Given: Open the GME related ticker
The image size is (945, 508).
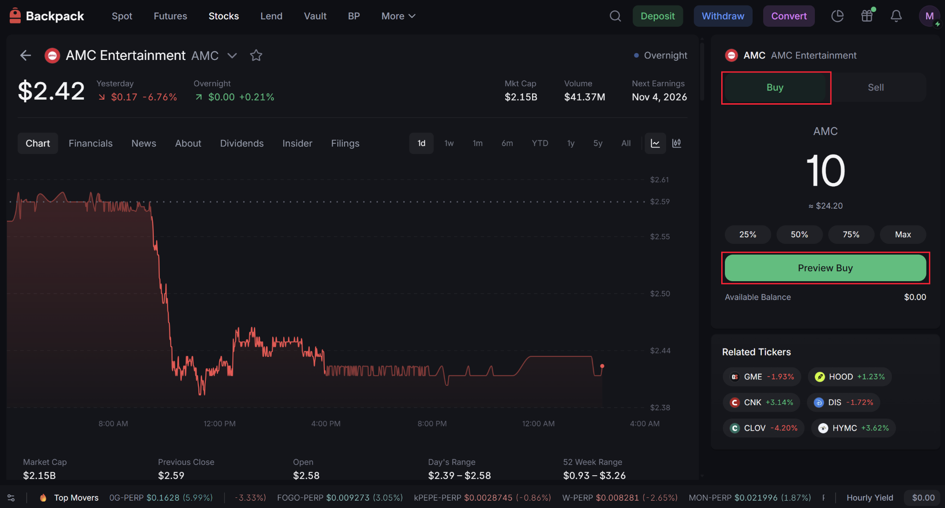Looking at the screenshot, I should 761,377.
